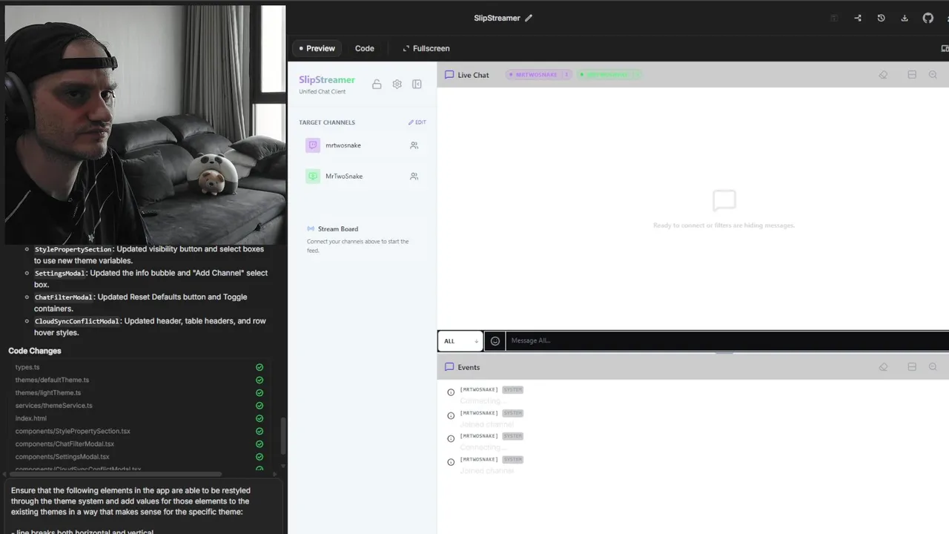Image resolution: width=949 pixels, height=534 pixels.
Task: Open the version history clock icon
Action: point(881,18)
